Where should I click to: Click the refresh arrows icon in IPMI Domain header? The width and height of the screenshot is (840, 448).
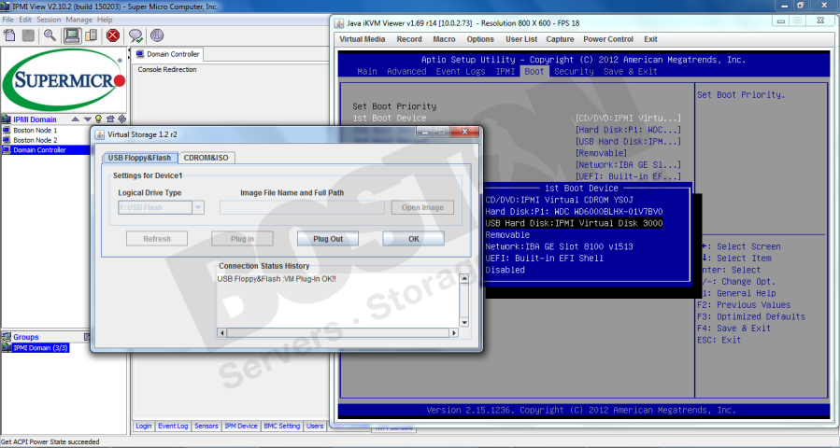pos(122,119)
